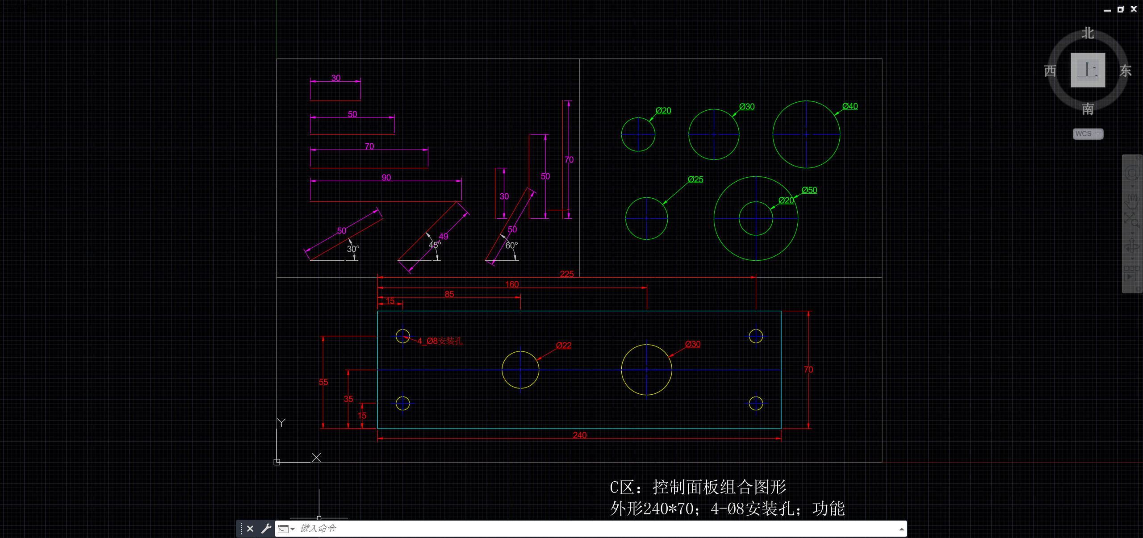Select the 160 dimension text
This screenshot has height=538, width=1143.
coord(512,284)
